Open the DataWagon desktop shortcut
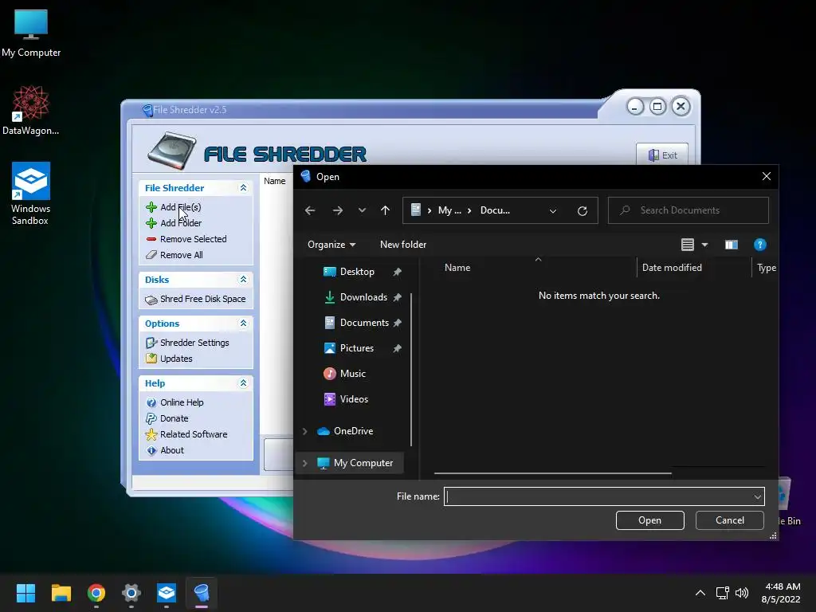 [31, 110]
